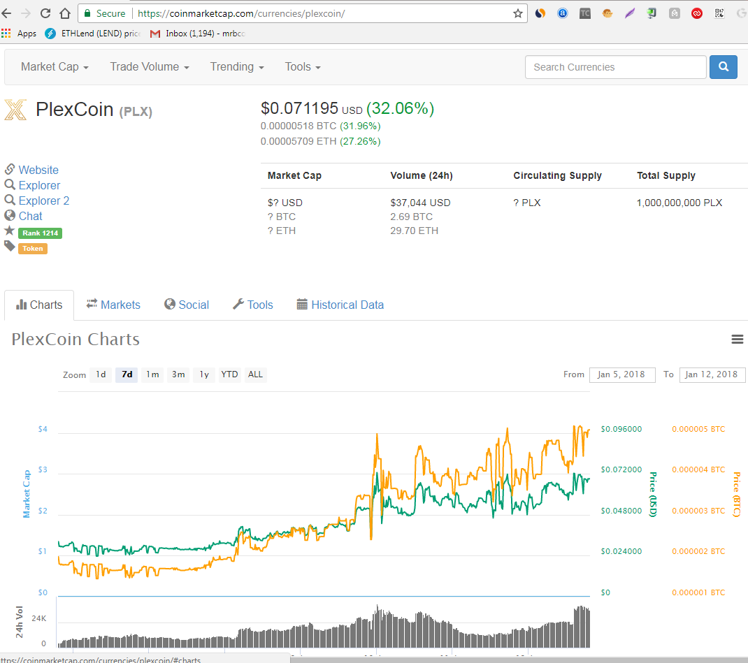
Task: Switch to the Historical Data tab
Action: point(340,305)
